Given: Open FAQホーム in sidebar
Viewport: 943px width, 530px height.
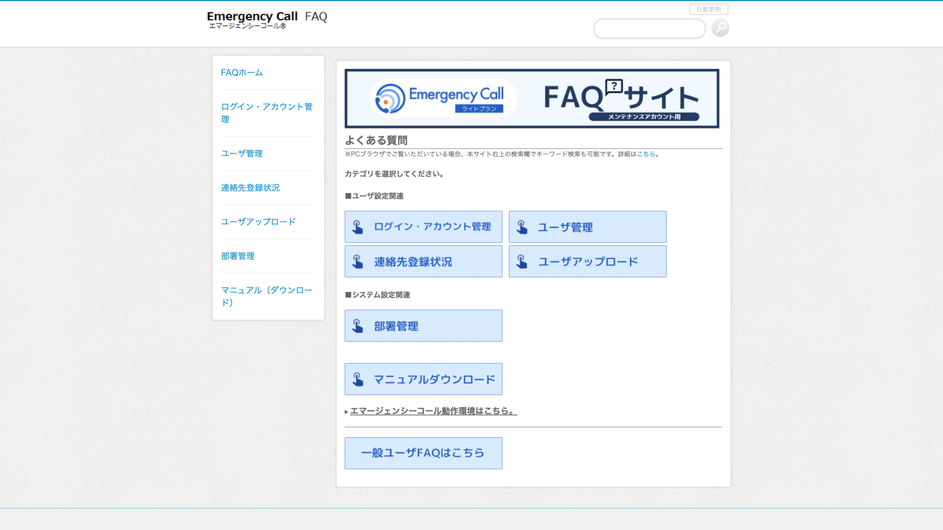Looking at the screenshot, I should (242, 72).
